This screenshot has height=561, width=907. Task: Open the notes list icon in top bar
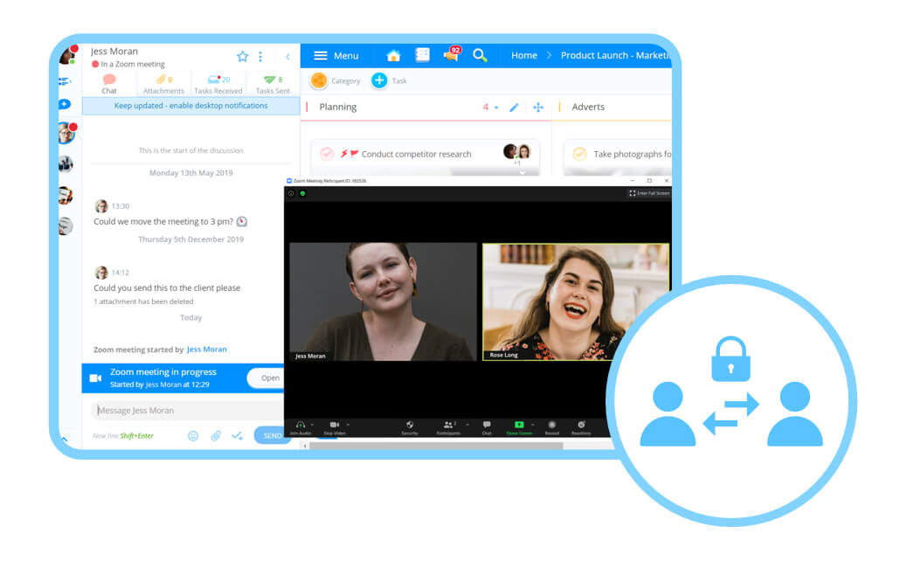click(422, 55)
